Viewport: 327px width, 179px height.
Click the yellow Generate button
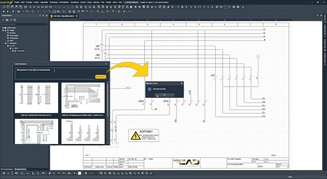click(x=101, y=77)
